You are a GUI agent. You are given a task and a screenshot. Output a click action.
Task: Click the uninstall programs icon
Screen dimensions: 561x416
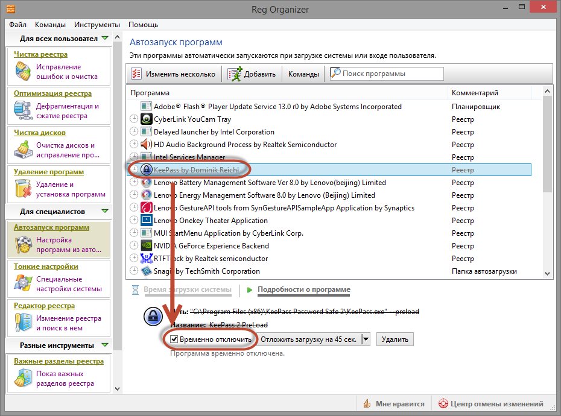click(23, 189)
